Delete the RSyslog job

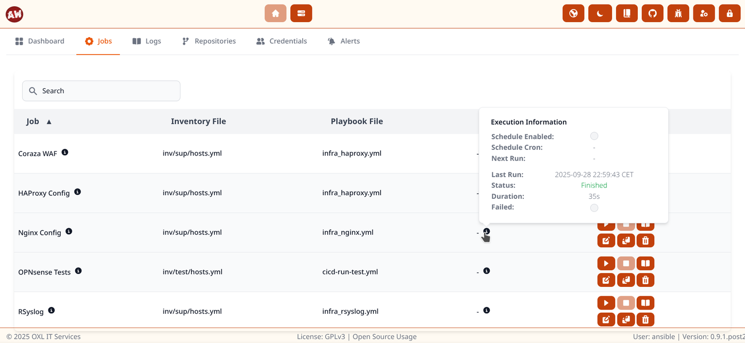645,320
